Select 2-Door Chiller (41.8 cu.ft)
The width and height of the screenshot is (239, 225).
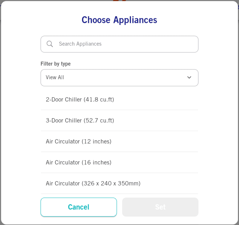(x=80, y=100)
